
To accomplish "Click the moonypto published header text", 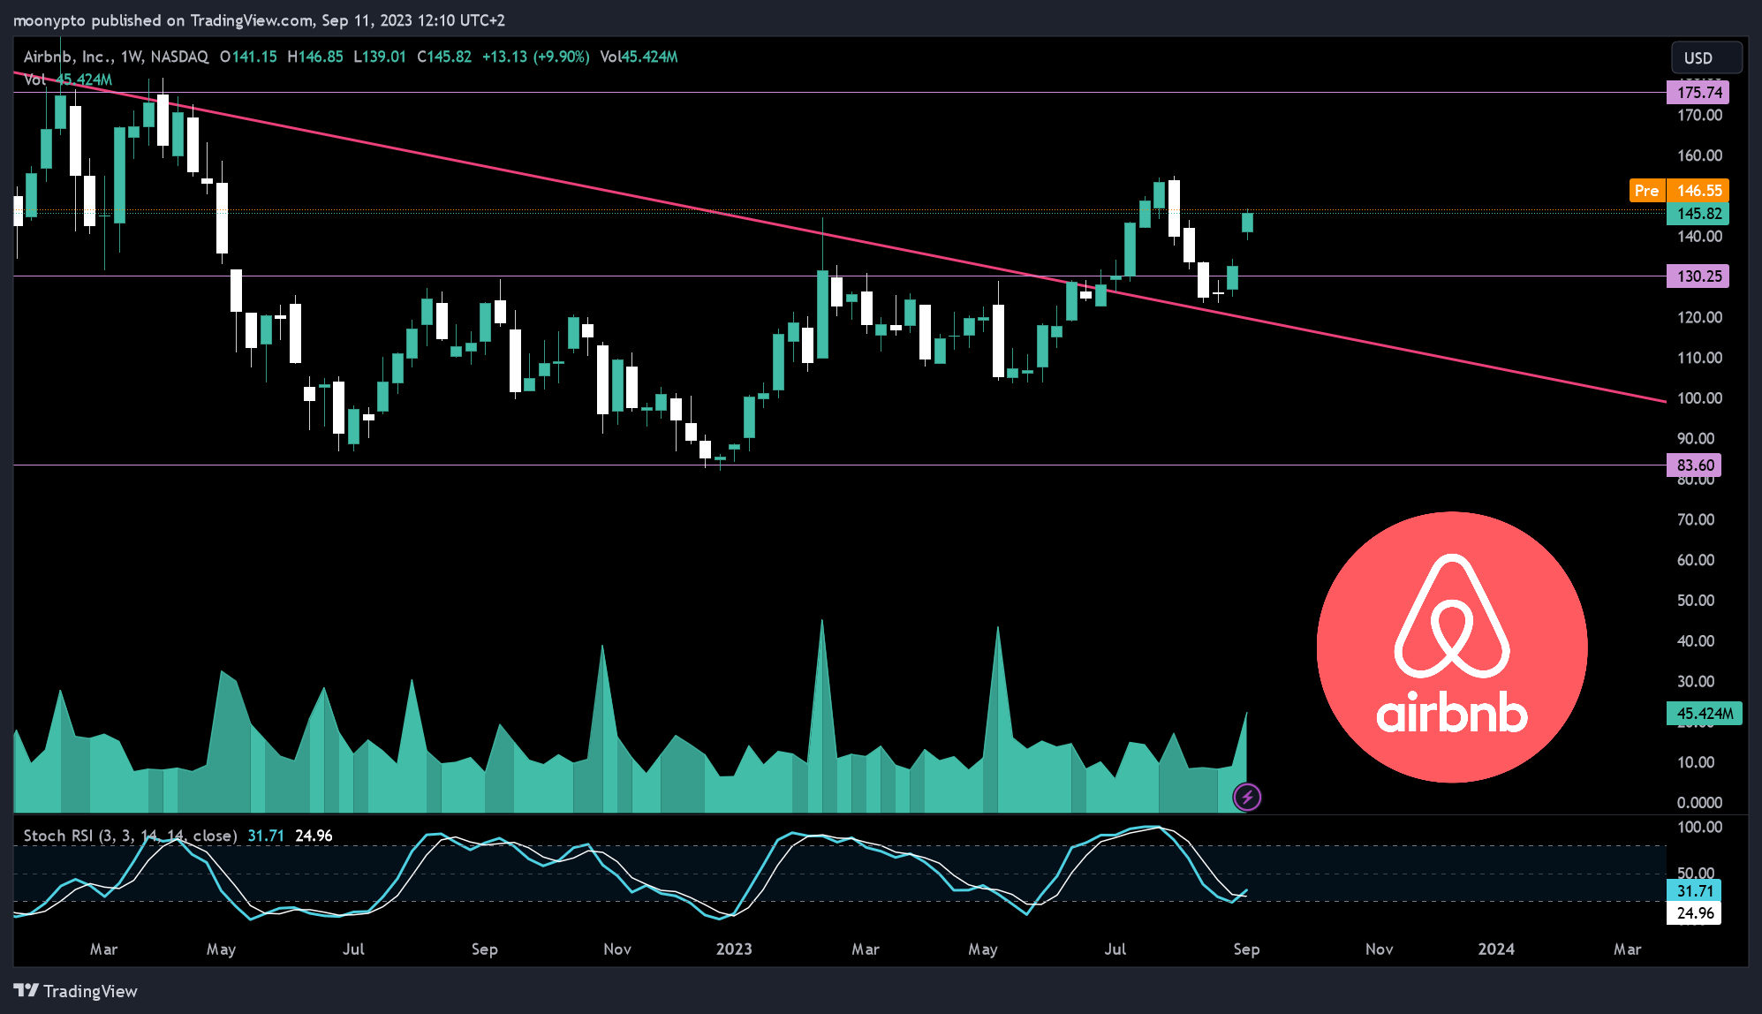I will point(259,19).
